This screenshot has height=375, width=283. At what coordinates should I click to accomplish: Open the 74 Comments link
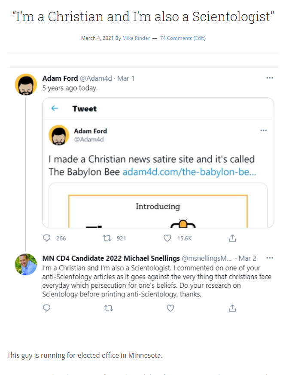(176, 38)
